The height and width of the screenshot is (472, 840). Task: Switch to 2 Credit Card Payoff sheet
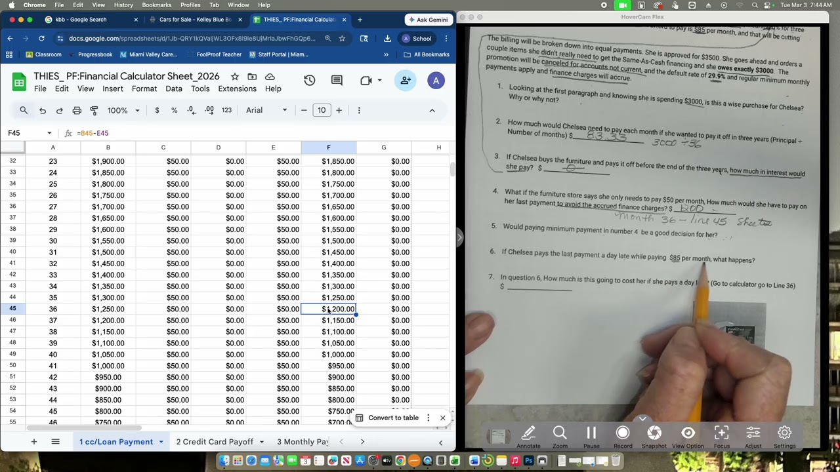click(x=215, y=442)
